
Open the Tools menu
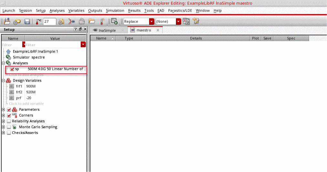[149, 10]
